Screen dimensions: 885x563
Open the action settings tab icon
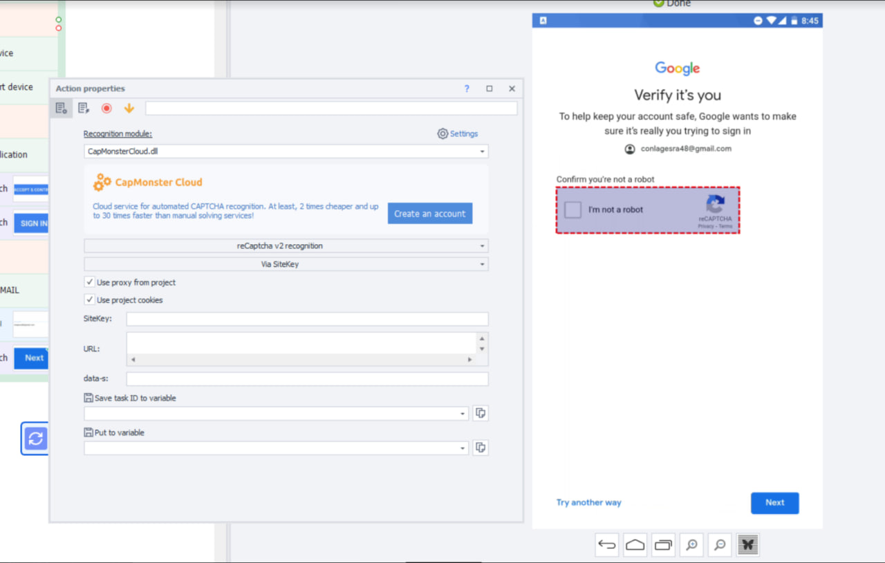(62, 108)
